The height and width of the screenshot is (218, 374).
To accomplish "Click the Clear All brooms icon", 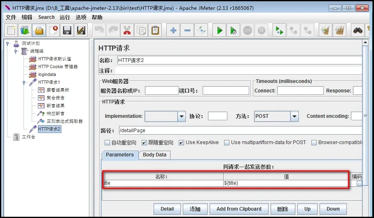I will click(339, 30).
